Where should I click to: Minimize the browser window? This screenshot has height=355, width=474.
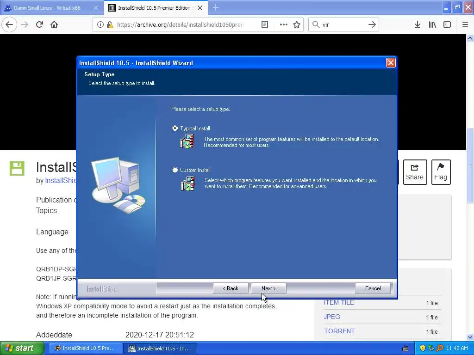pyautogui.click(x=446, y=7)
